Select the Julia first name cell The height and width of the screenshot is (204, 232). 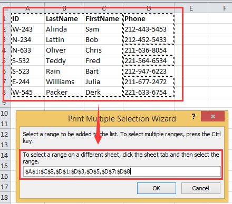[103, 81]
